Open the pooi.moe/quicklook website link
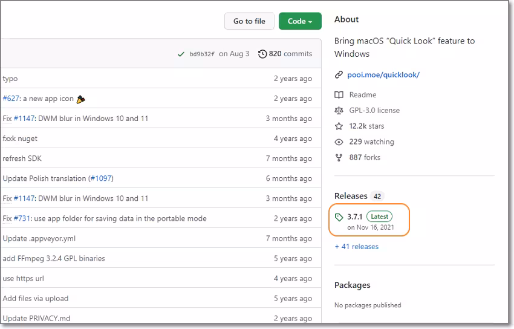The width and height of the screenshot is (514, 329). (383, 75)
